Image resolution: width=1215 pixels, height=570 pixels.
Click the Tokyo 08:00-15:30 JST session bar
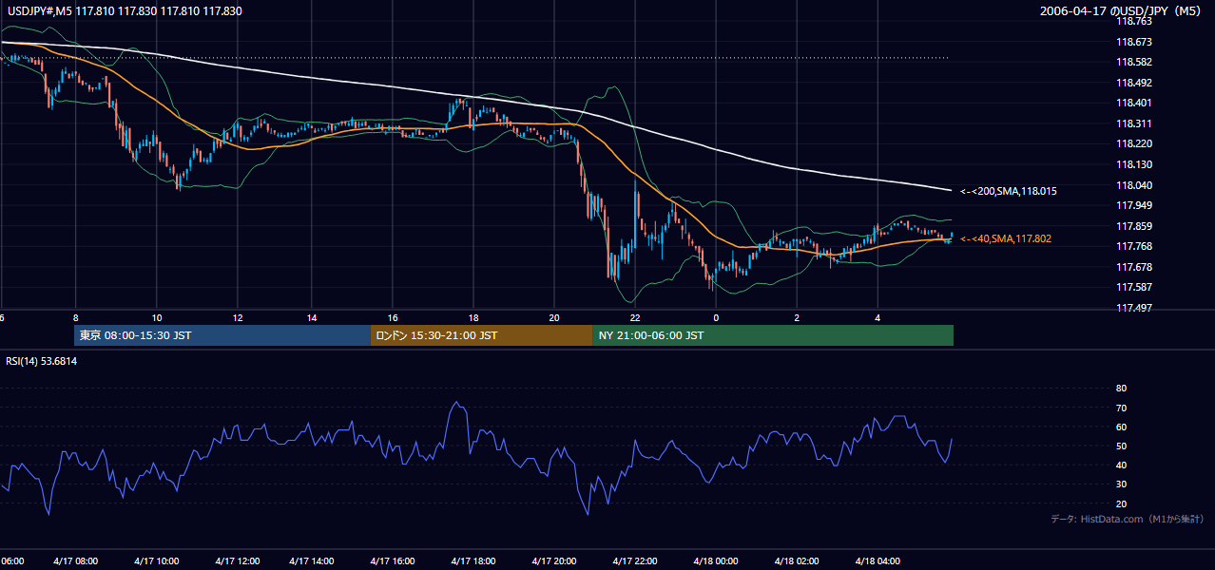pos(222,335)
